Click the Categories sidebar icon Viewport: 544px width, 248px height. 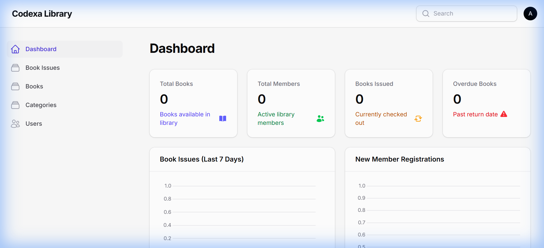pyautogui.click(x=15, y=105)
